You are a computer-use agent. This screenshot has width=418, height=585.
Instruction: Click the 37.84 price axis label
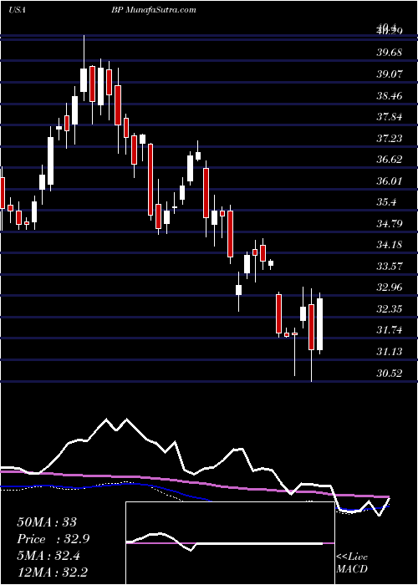pos(390,117)
